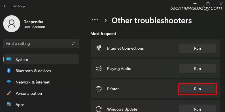Click the search magnifier icon
This screenshot has height=112, width=225.
74,43
